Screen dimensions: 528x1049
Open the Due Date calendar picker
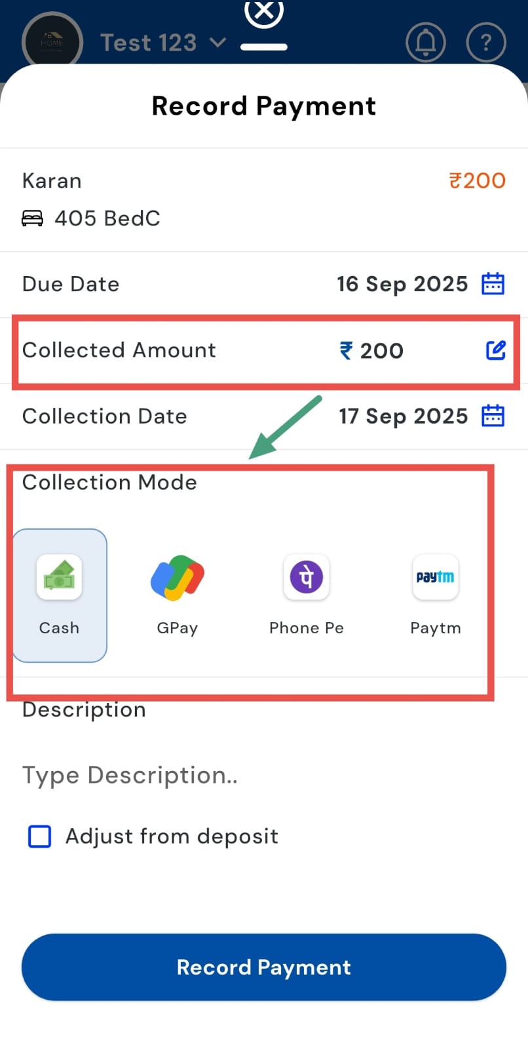493,284
